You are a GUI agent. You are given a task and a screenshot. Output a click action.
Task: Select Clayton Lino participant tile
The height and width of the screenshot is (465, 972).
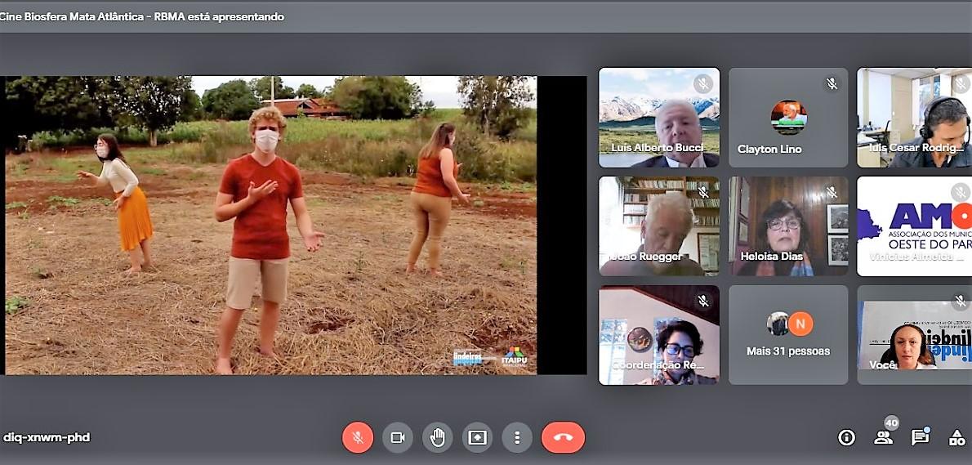tap(788, 118)
